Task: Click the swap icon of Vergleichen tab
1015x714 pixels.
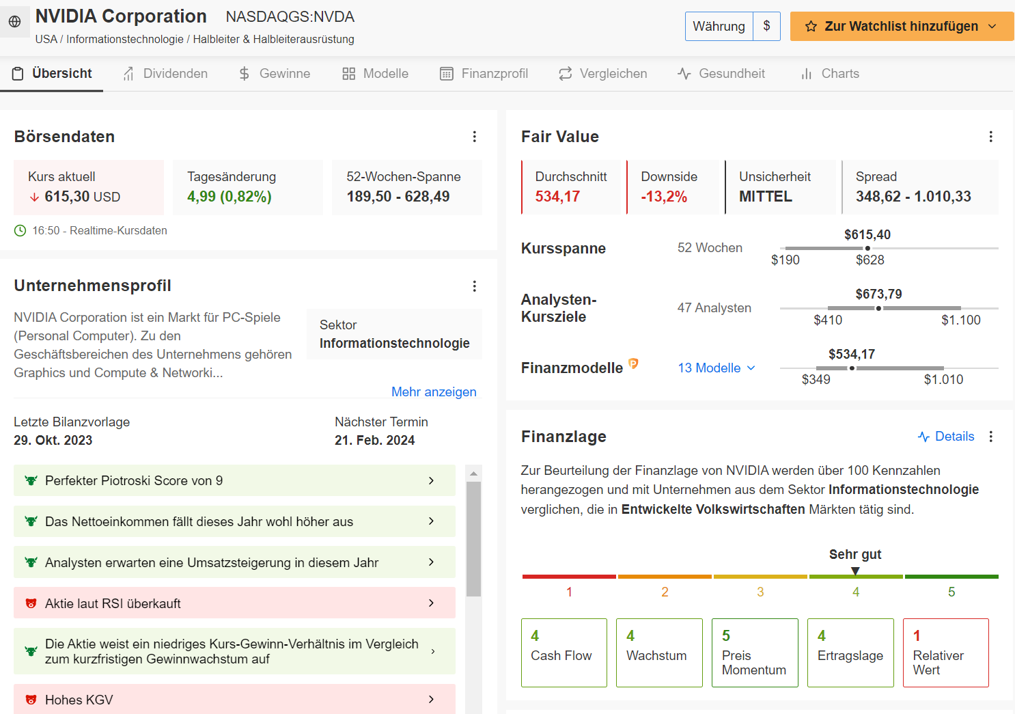Action: pos(565,74)
